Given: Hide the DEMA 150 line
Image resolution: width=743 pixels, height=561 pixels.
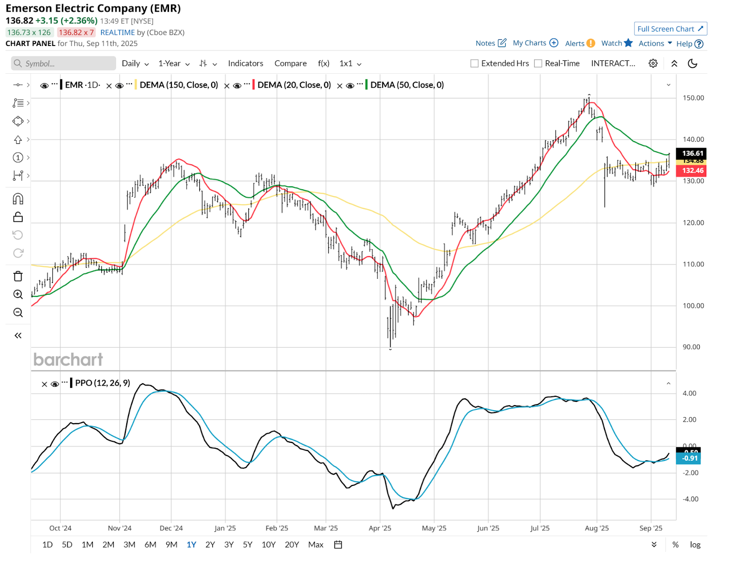Looking at the screenshot, I should (119, 85).
